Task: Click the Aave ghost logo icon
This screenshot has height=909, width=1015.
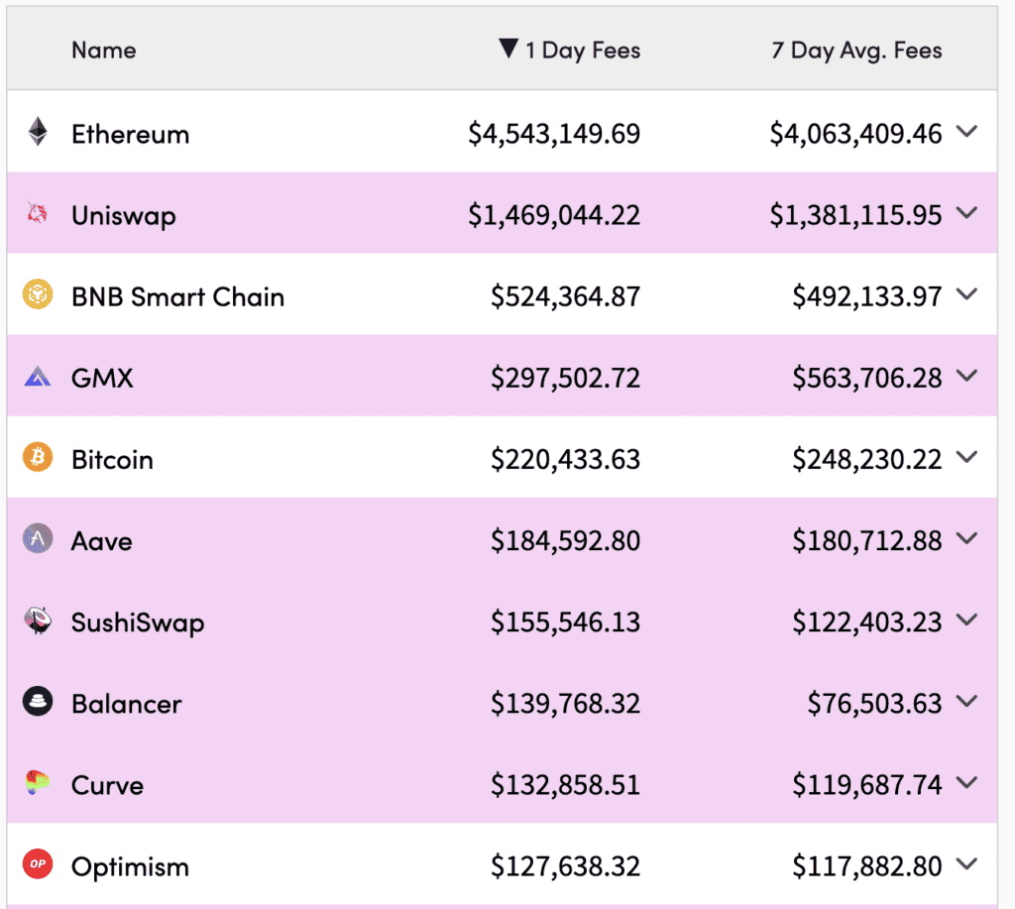Action: tap(38, 539)
